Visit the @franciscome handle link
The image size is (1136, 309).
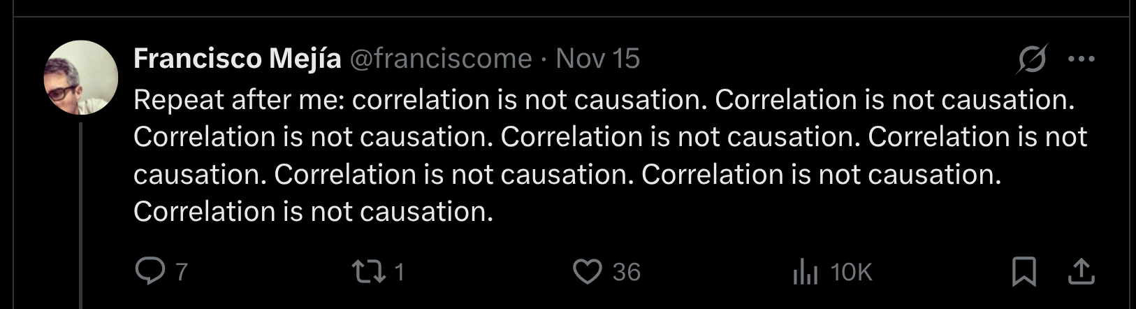440,59
